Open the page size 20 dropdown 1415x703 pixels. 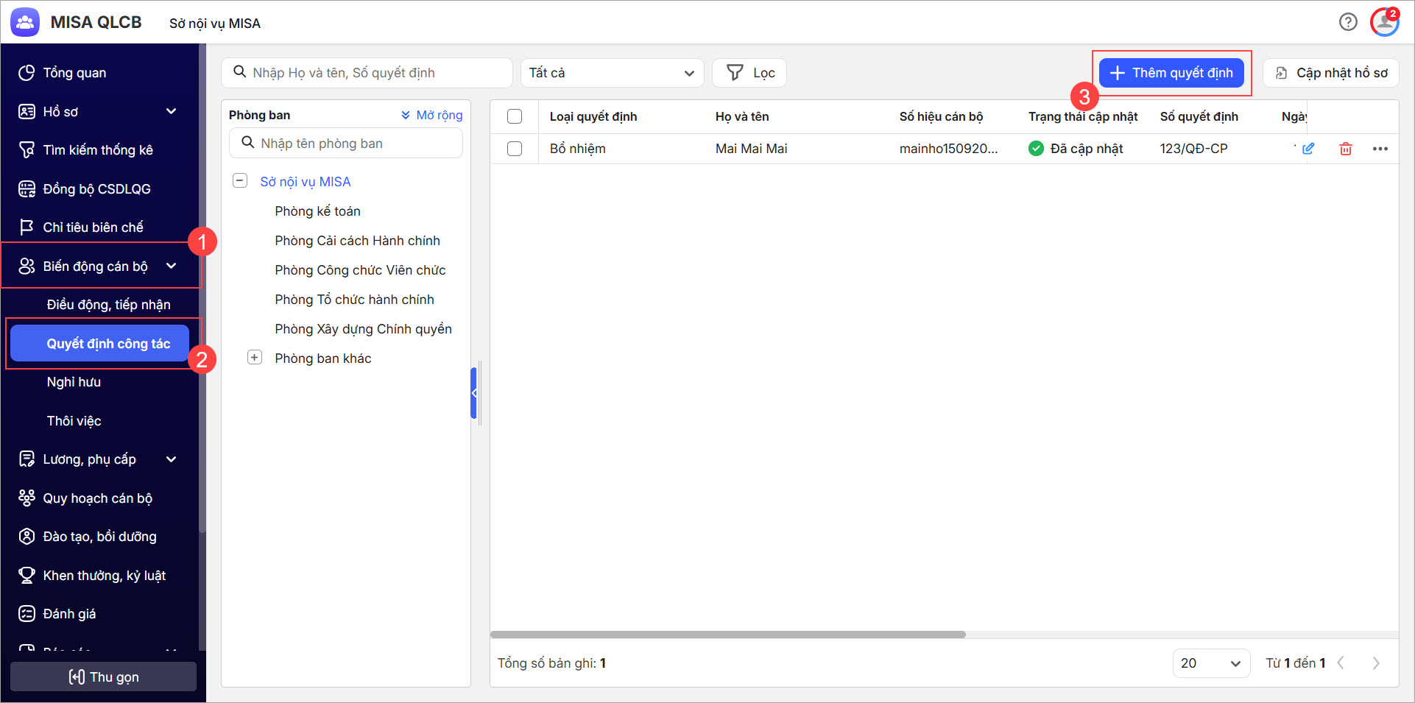coord(1210,663)
